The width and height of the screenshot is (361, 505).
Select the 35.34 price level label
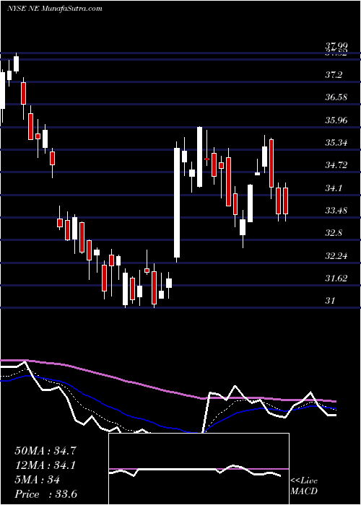click(x=336, y=143)
